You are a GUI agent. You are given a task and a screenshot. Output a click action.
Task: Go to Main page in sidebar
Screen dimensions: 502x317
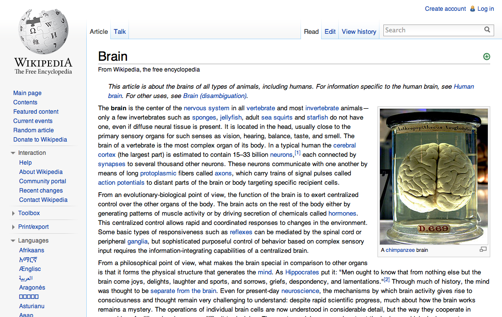[27, 93]
